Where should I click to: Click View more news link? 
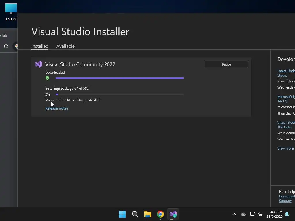click(286, 148)
